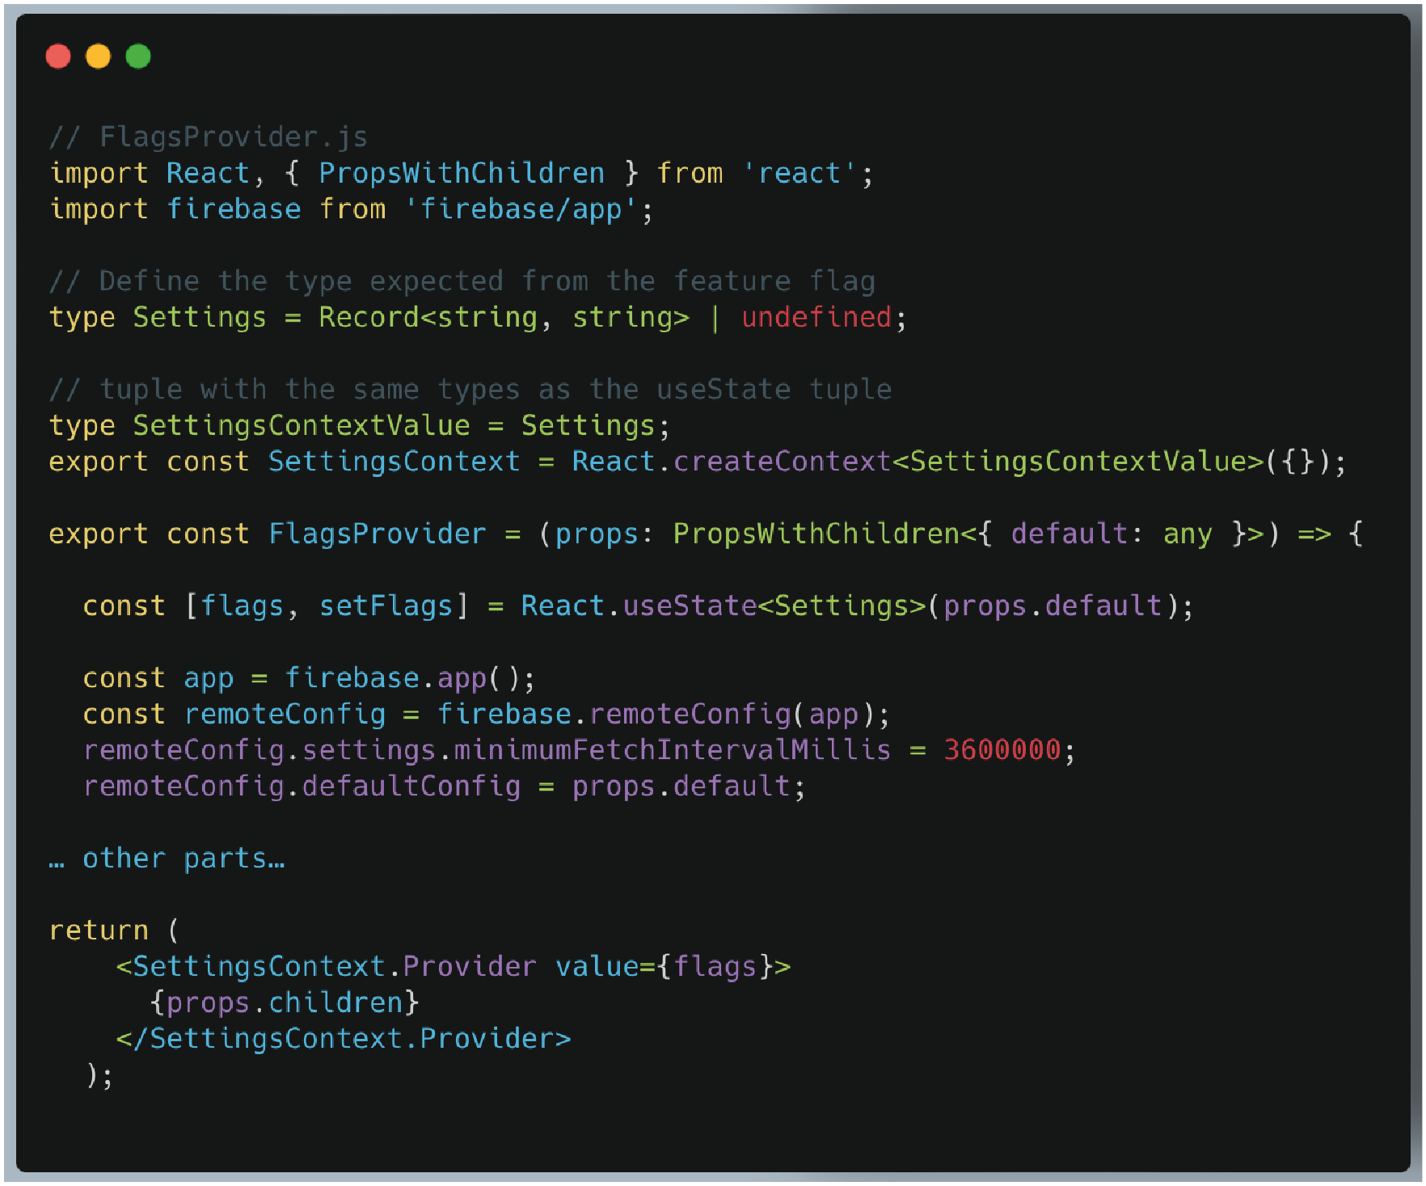
Task: Click the '// tuple with the same types' comment
Action: click(470, 390)
